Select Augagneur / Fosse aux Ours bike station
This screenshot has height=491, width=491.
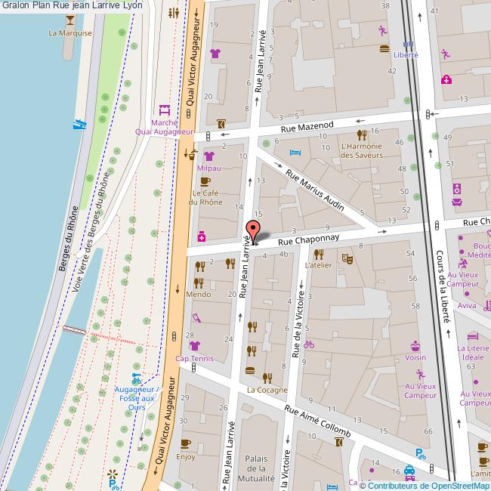pos(136,376)
